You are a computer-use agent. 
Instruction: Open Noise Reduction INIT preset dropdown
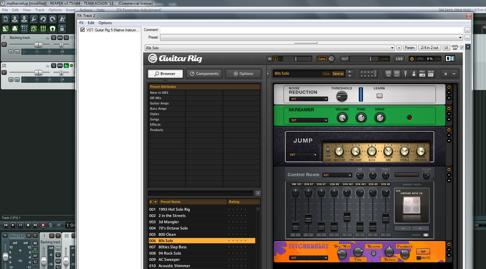[x=309, y=99]
